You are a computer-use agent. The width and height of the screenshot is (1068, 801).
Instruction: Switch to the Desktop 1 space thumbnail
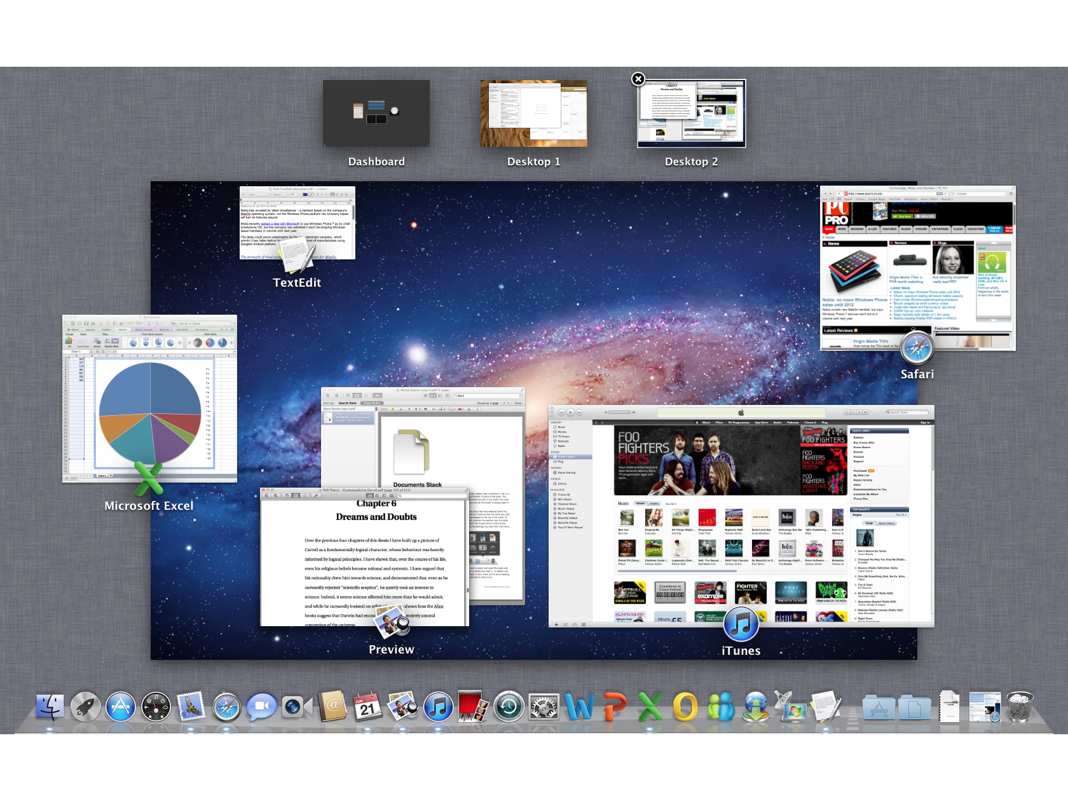(534, 113)
